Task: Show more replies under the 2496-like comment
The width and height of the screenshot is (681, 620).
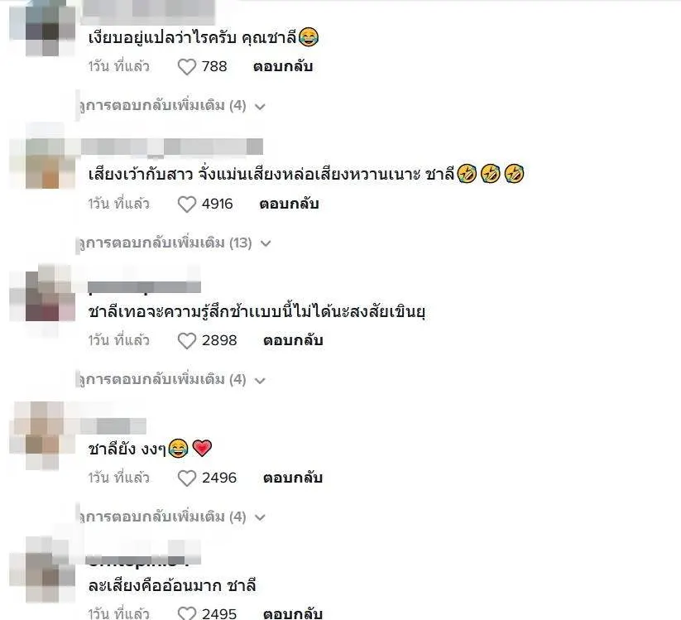Action: click(x=172, y=517)
